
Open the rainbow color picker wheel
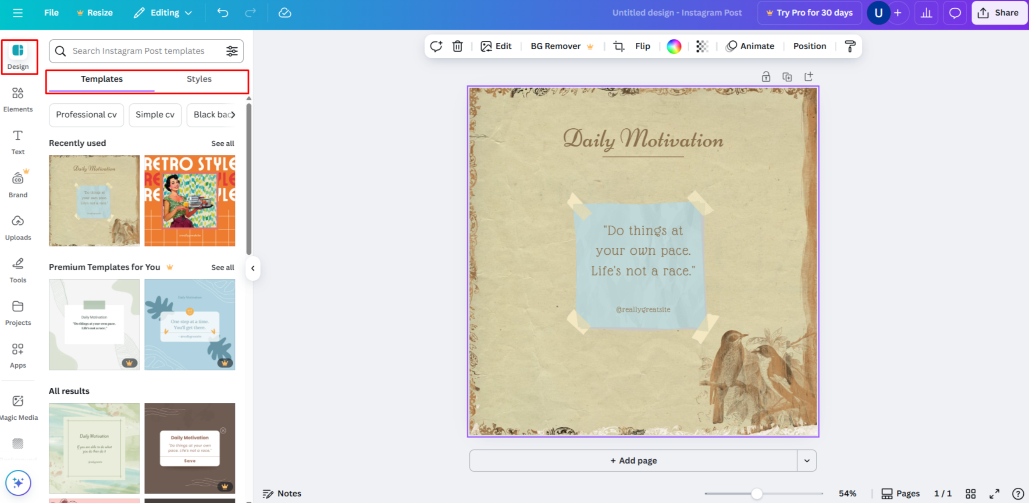coord(674,46)
